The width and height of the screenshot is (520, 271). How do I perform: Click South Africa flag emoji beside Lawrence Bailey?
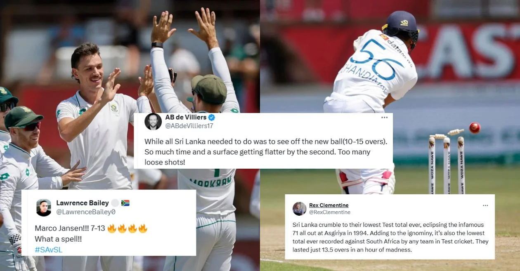(x=125, y=203)
